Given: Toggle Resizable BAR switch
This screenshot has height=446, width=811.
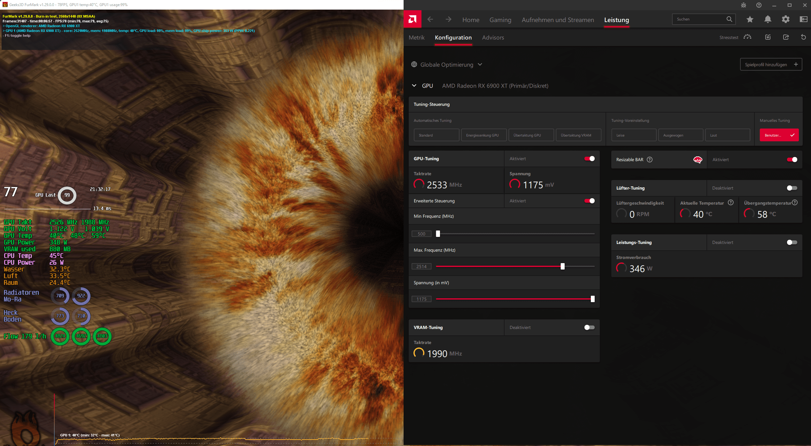Looking at the screenshot, I should pos(792,160).
